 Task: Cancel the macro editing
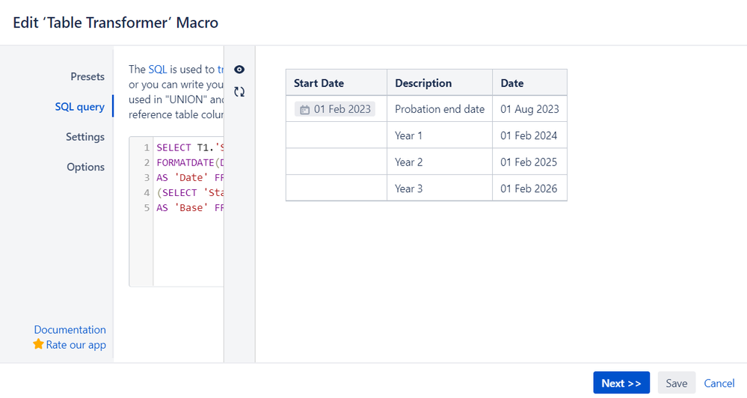point(719,383)
